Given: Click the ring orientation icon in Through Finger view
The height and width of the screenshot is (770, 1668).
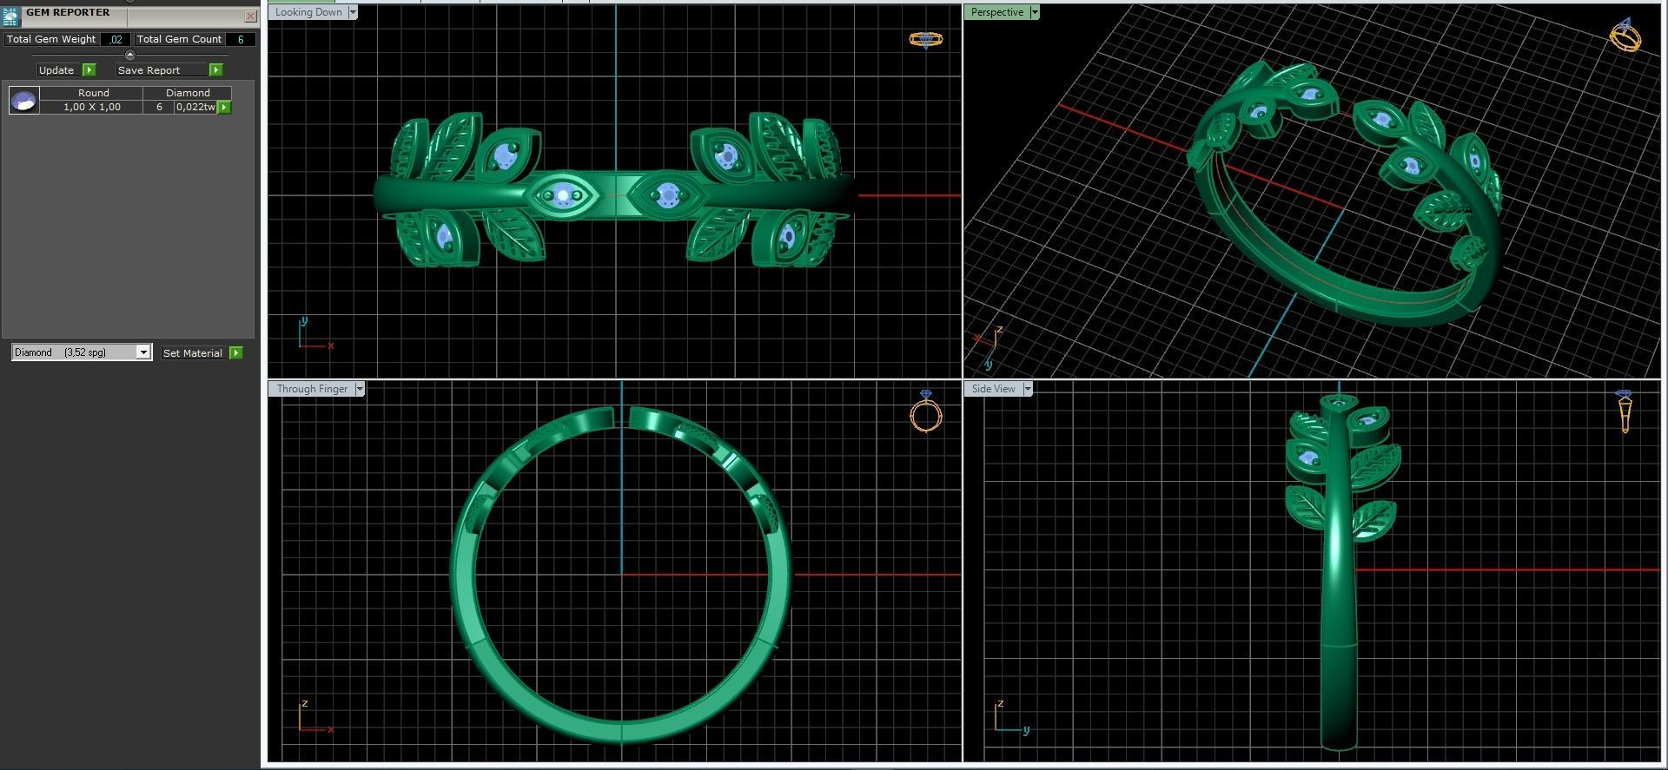Looking at the screenshot, I should point(926,411).
